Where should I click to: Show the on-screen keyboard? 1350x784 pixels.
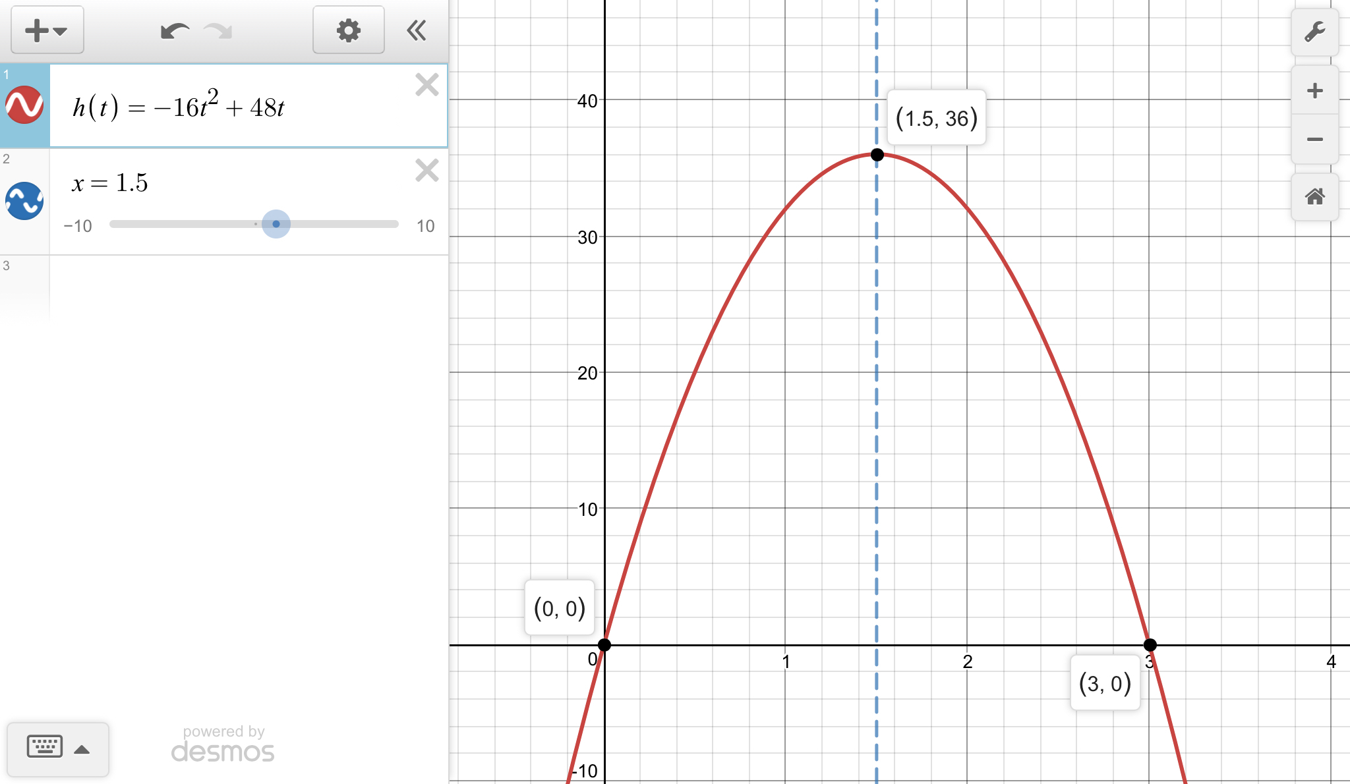[45, 747]
